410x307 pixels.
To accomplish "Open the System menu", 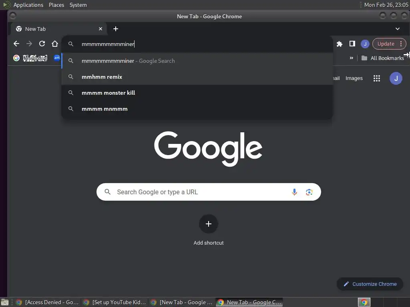I will click(78, 5).
